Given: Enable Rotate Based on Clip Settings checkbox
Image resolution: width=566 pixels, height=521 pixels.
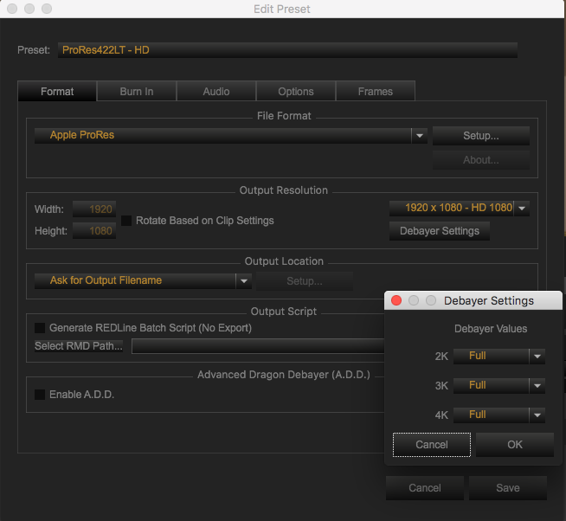Looking at the screenshot, I should (x=127, y=221).
